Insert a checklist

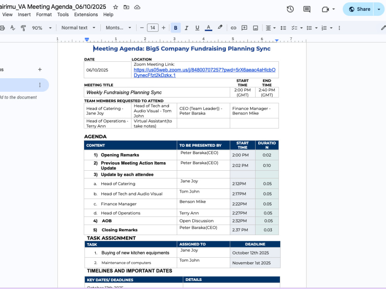click(x=294, y=28)
